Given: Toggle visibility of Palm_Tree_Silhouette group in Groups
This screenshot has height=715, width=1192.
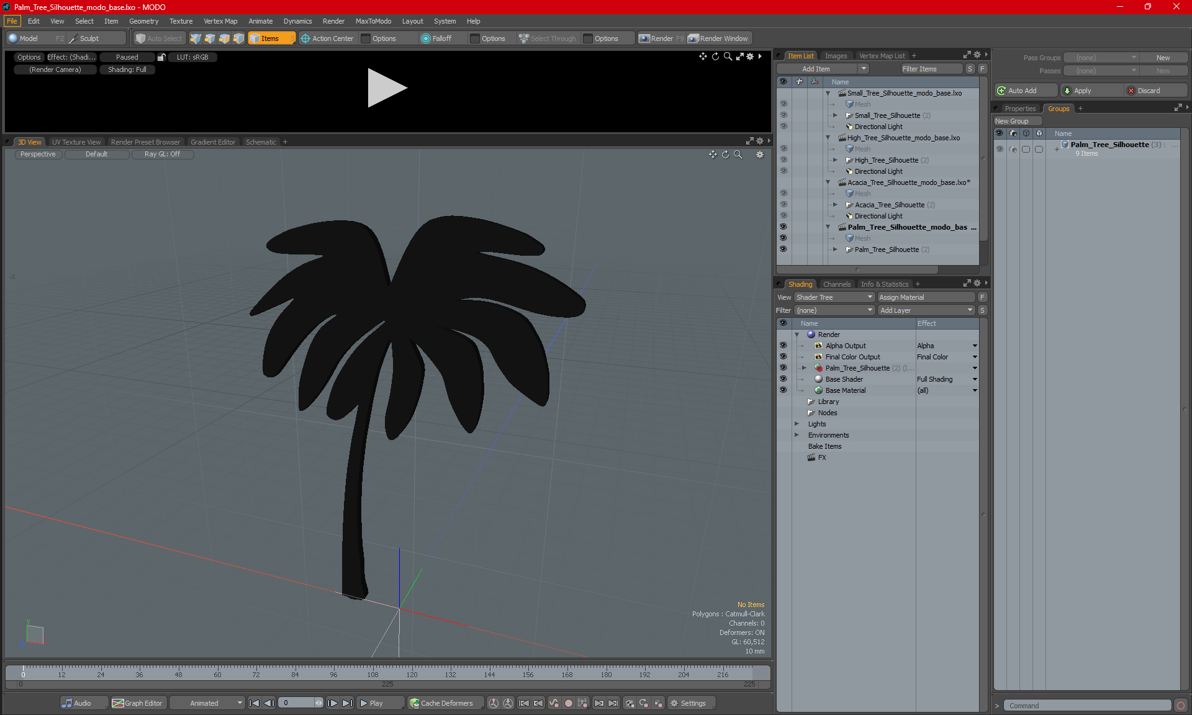Looking at the screenshot, I should tap(1000, 149).
